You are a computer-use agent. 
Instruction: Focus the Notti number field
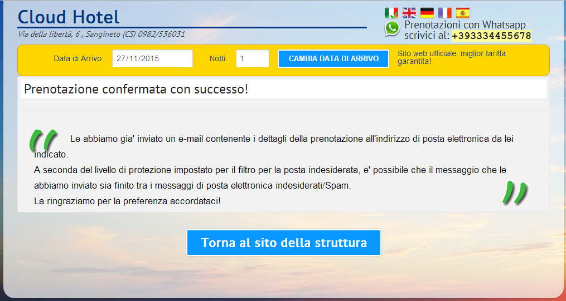[253, 58]
